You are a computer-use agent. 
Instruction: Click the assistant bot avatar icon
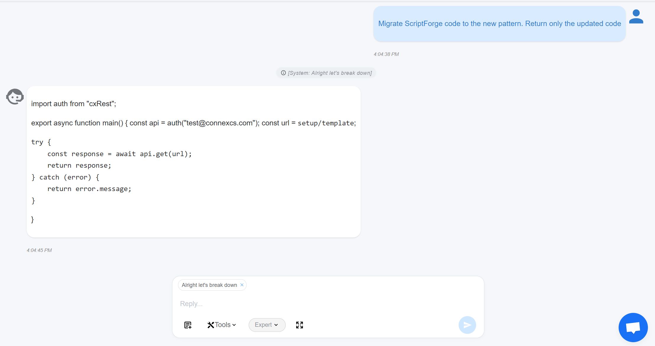point(15,96)
